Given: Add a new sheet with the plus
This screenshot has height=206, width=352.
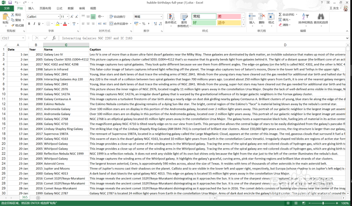Looking at the screenshot, I should (38, 198).
